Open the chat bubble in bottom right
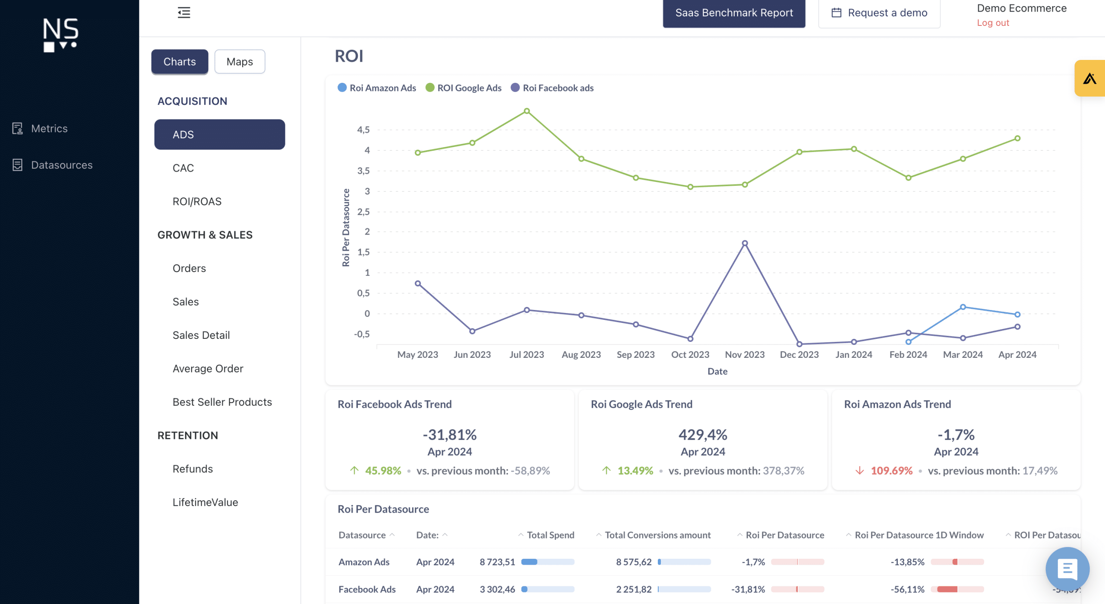 point(1067,569)
